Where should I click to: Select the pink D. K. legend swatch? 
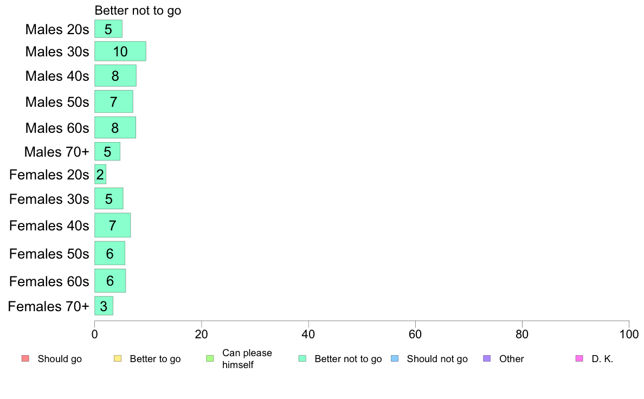pos(579,358)
